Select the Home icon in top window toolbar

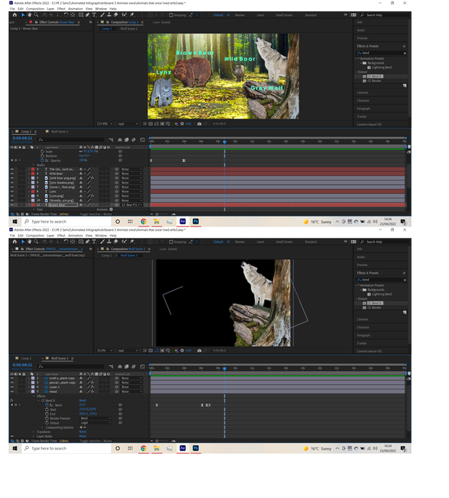15,15
